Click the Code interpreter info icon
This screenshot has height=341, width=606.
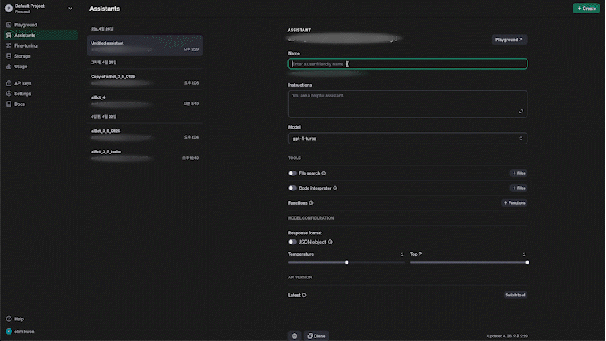[x=335, y=188]
